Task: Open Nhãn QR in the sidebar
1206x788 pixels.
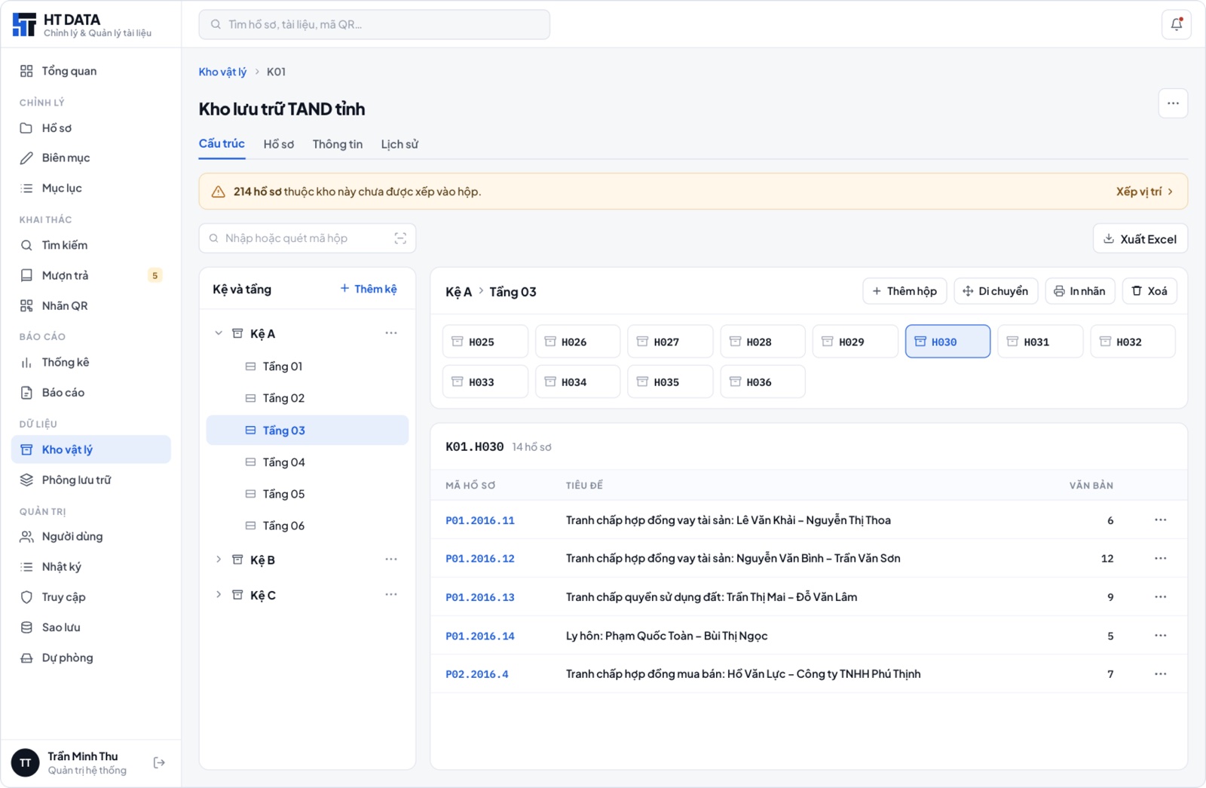Action: (91, 305)
